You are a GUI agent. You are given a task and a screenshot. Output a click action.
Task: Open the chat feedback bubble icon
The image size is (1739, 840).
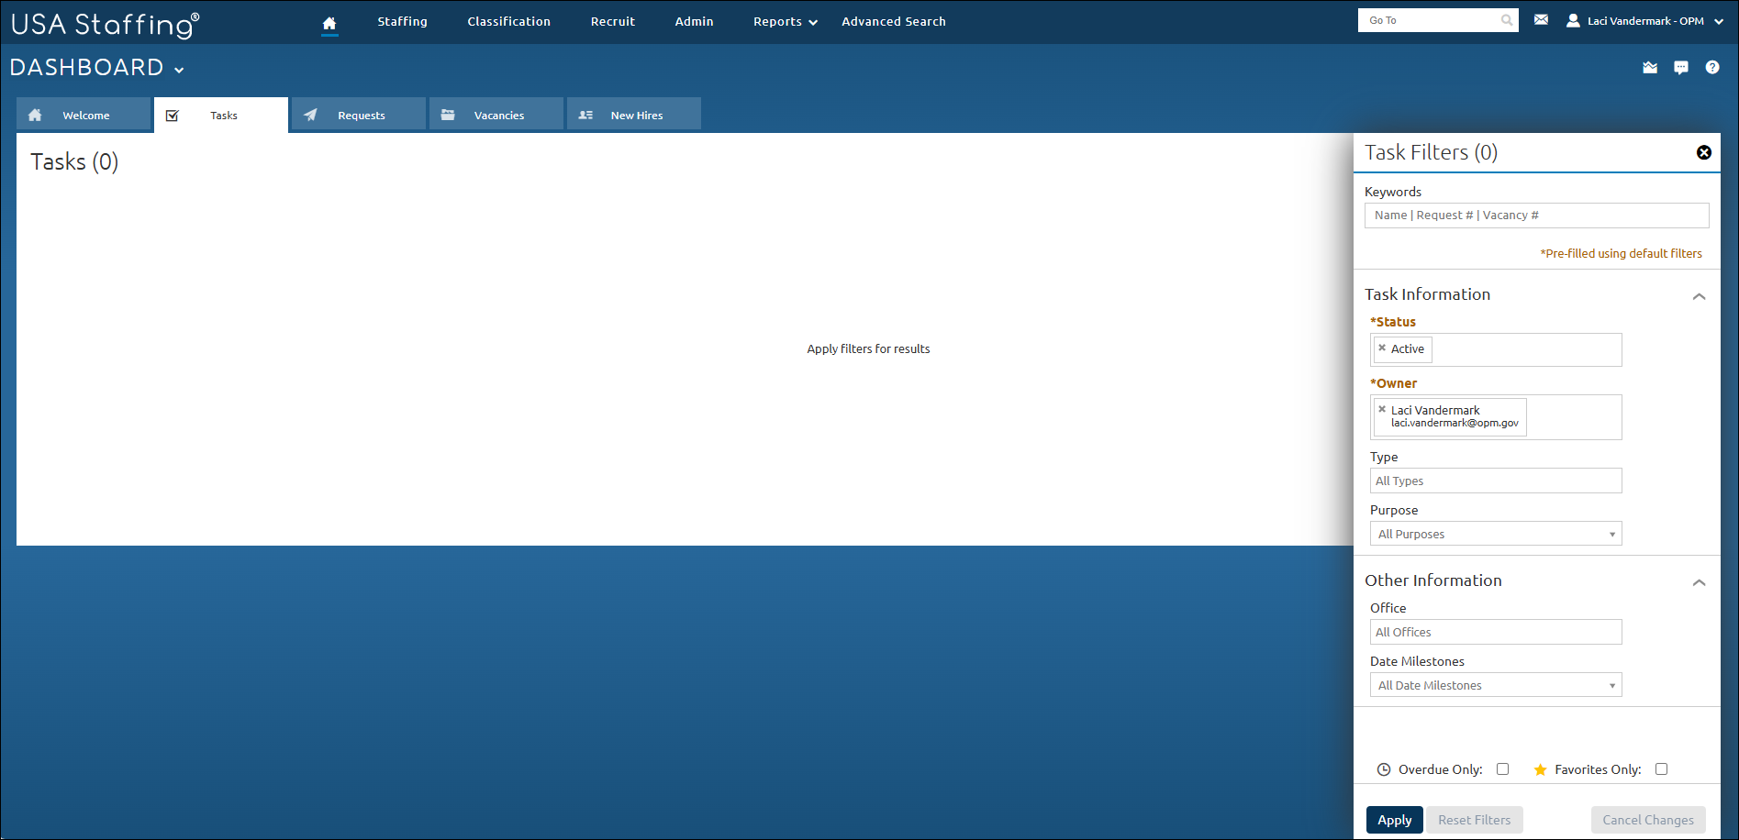[x=1680, y=68]
